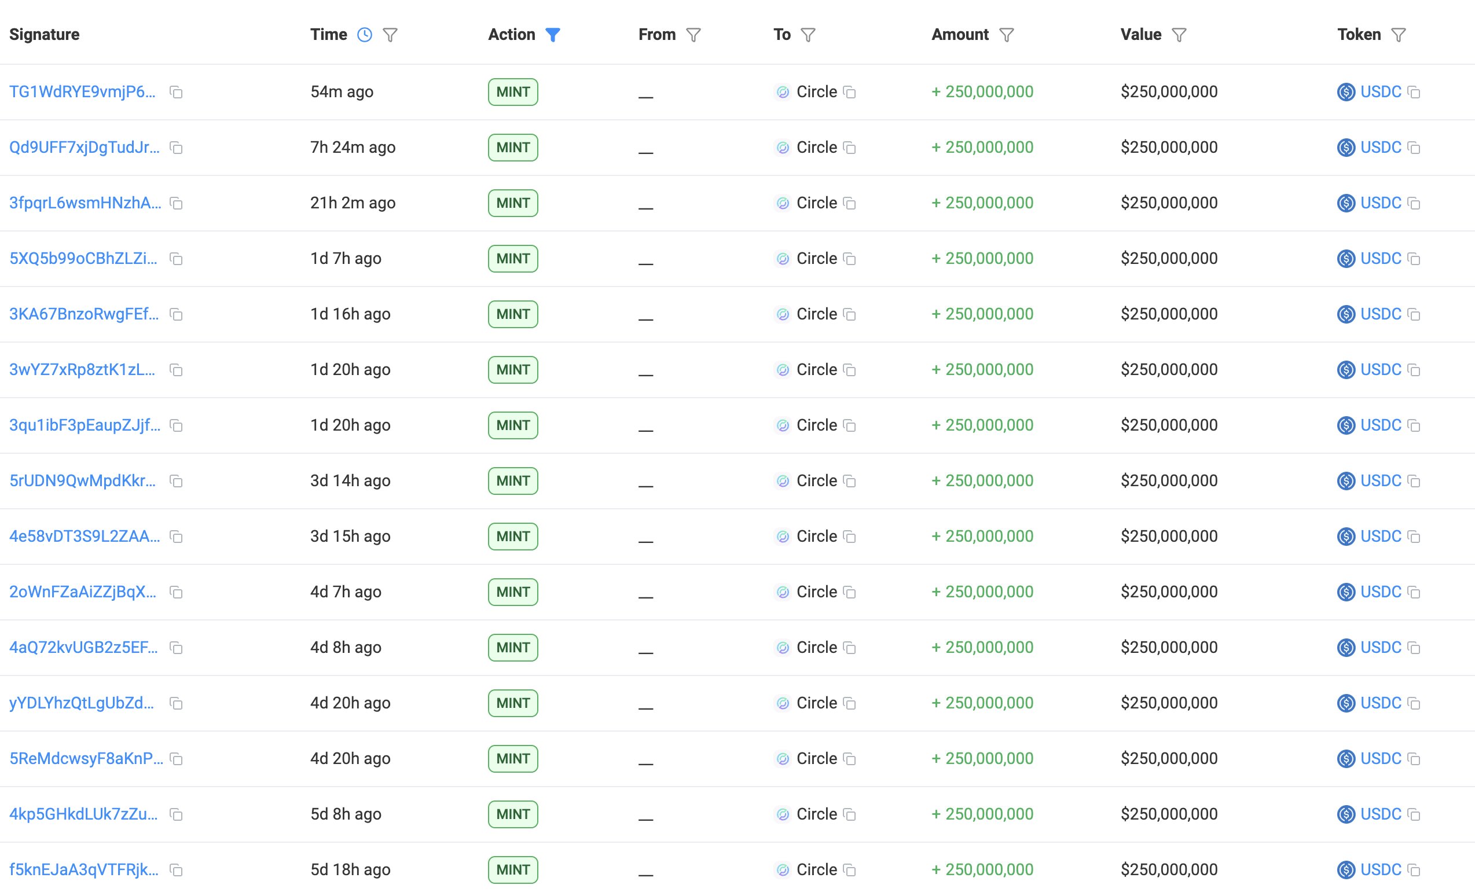Open the From column filter
The image size is (1475, 896).
pos(693,35)
